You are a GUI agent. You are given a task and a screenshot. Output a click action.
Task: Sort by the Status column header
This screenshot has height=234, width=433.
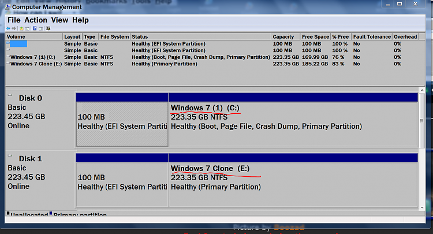(x=200, y=37)
